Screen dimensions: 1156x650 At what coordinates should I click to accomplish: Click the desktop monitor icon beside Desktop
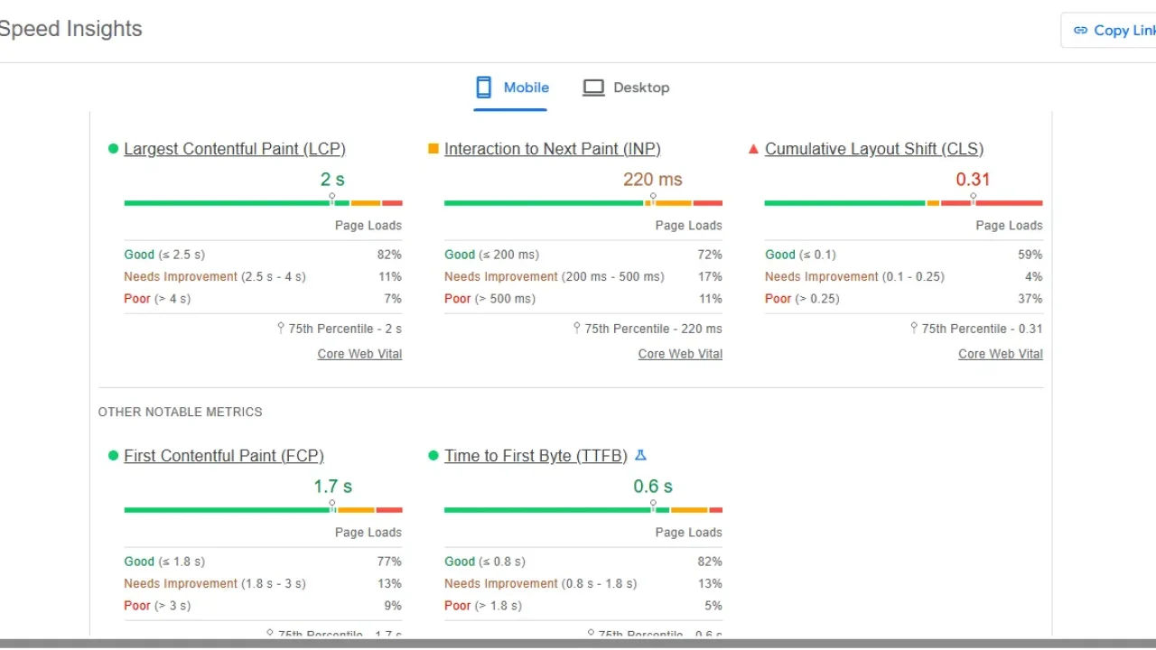[x=593, y=87]
